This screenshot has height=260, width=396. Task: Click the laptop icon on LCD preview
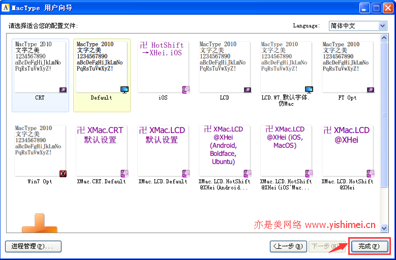tap(248, 90)
